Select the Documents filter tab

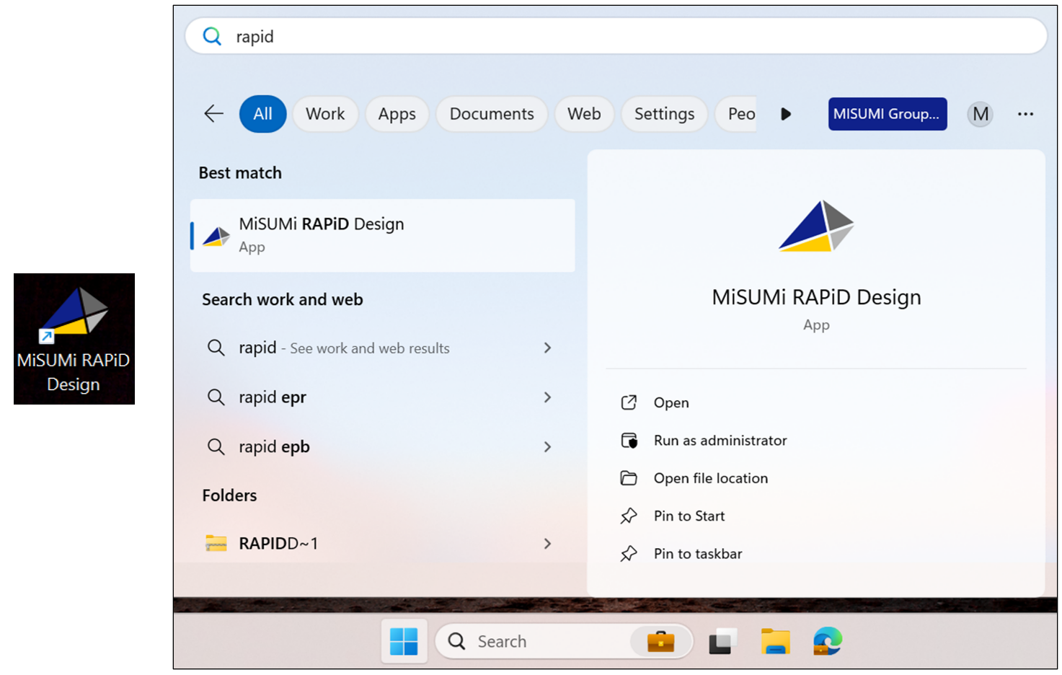click(x=491, y=114)
